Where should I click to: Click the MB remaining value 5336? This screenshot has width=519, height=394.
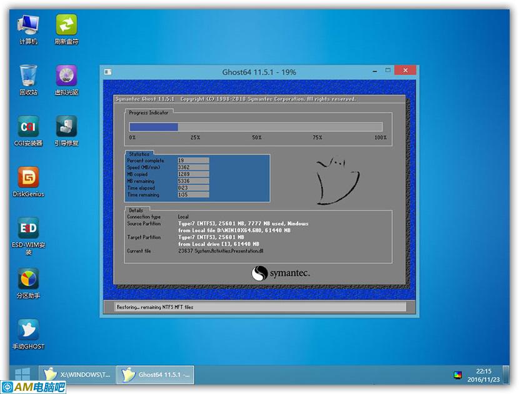click(x=193, y=181)
